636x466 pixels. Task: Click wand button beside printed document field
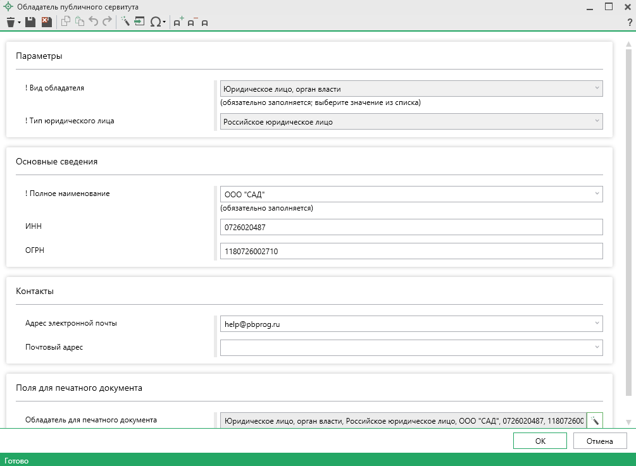595,420
